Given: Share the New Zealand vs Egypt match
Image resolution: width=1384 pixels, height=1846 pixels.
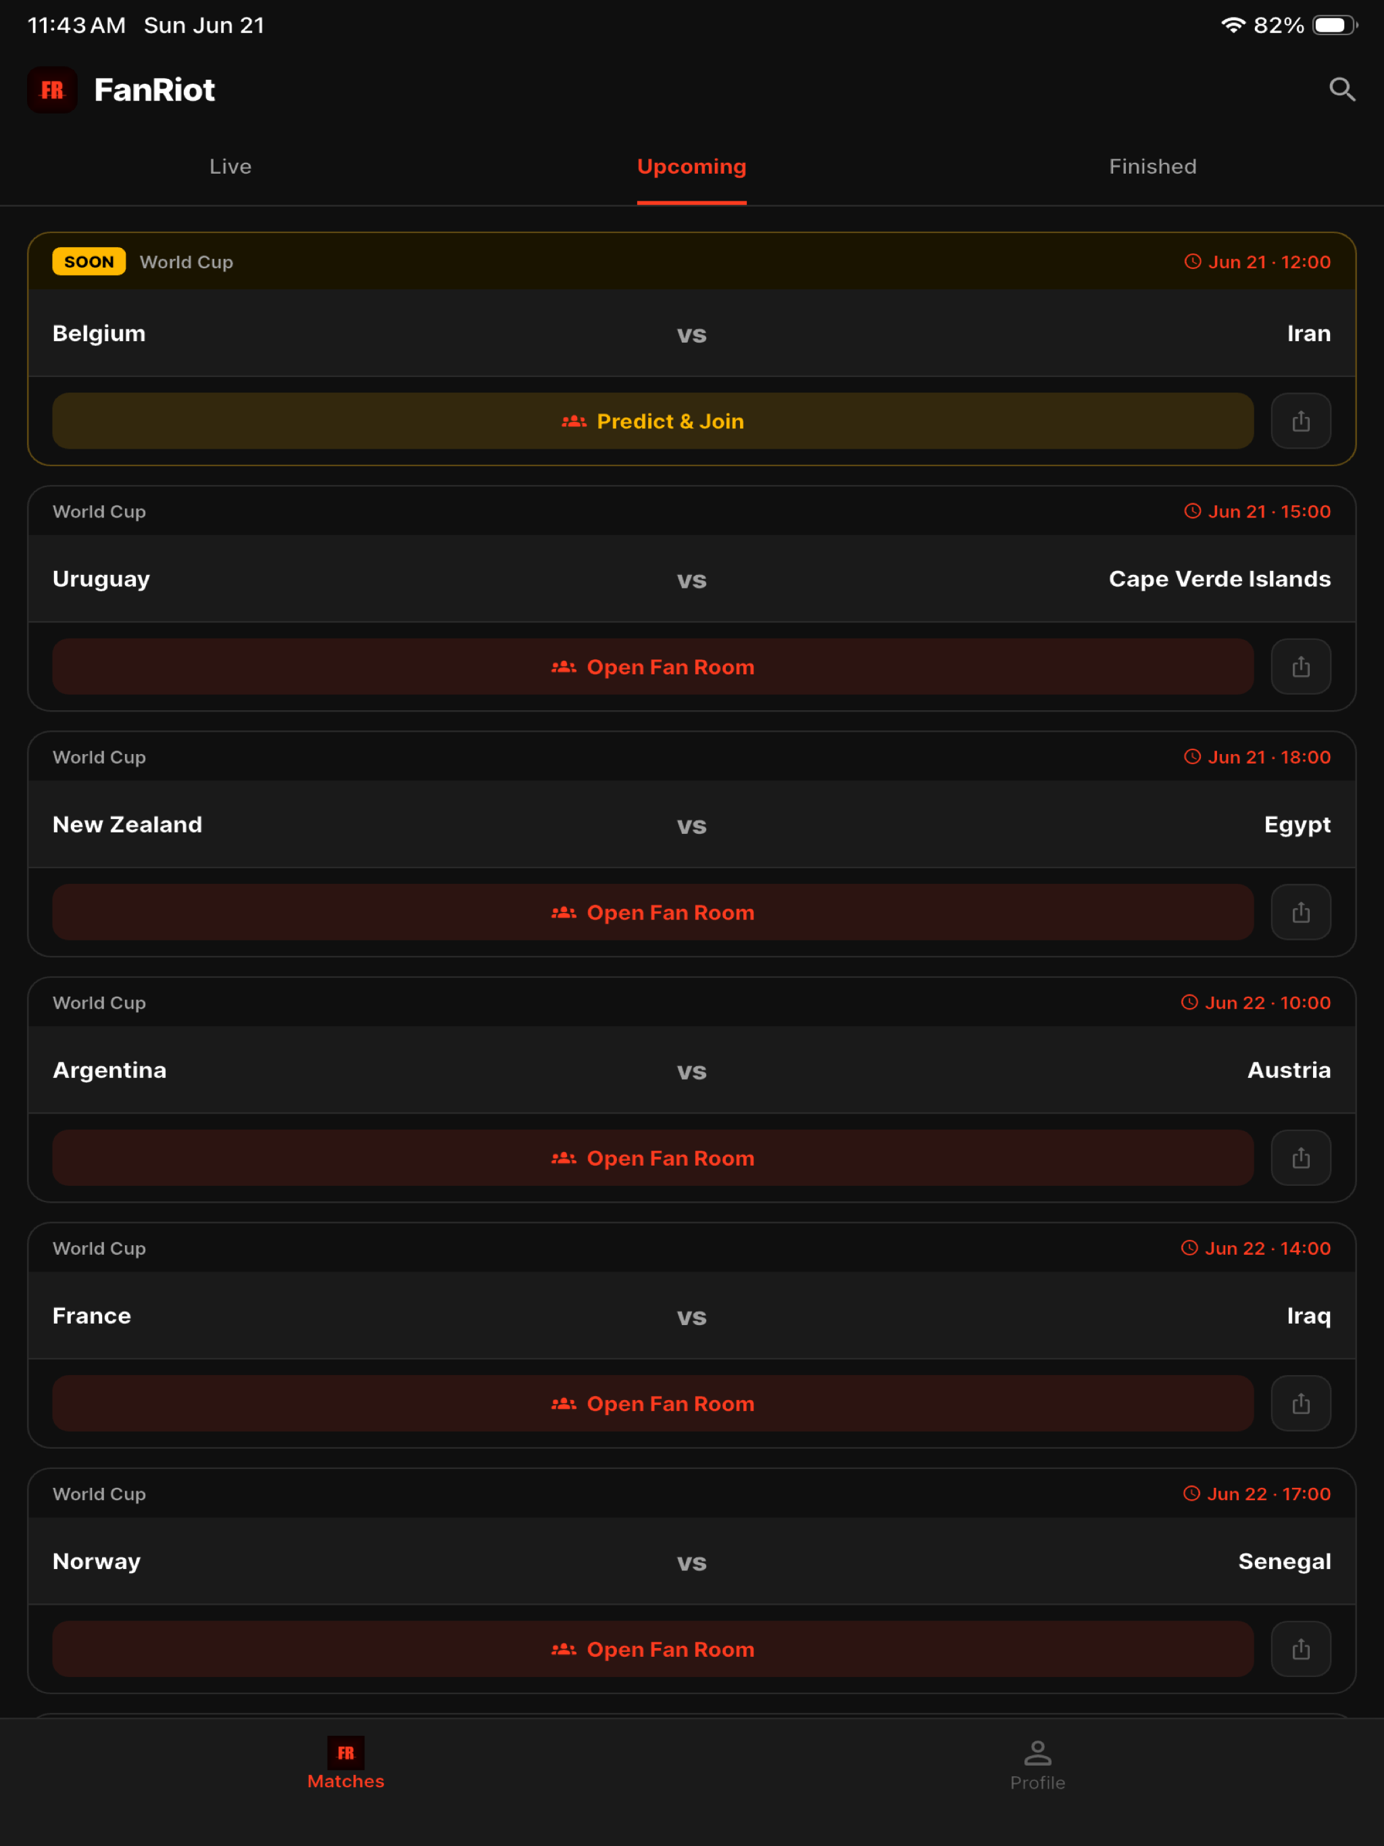Looking at the screenshot, I should coord(1300,912).
